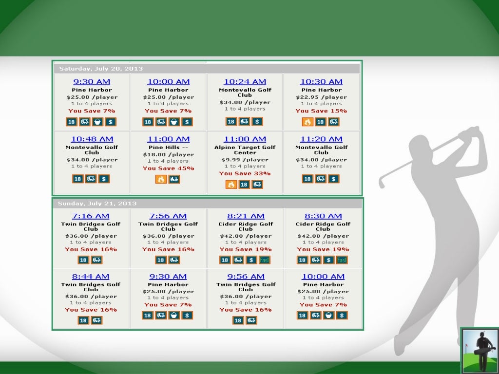Viewport: 499px width, 374px height.
Task: Click the dollar icon under 8:21 AM Cider Ridge
Action: click(251, 260)
